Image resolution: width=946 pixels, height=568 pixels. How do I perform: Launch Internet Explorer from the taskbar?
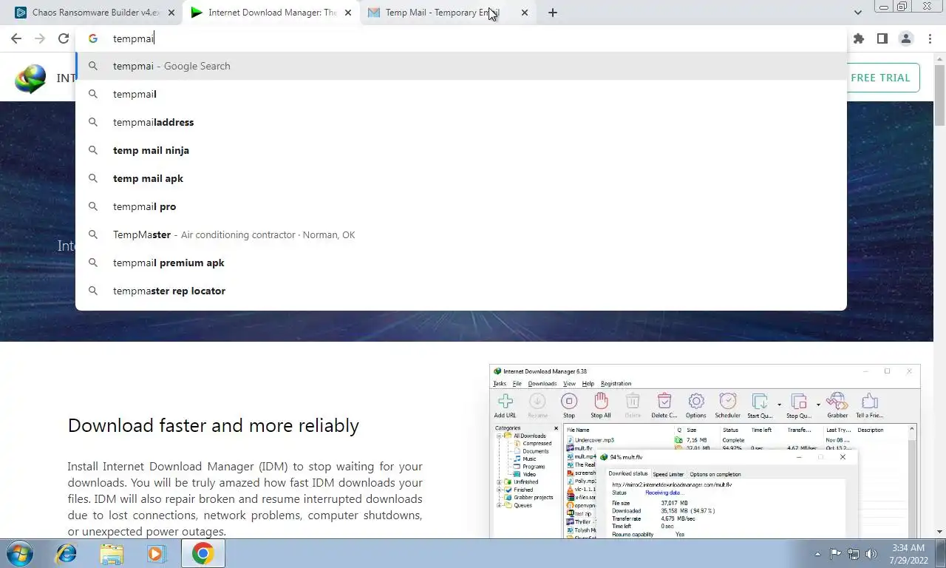(x=67, y=553)
